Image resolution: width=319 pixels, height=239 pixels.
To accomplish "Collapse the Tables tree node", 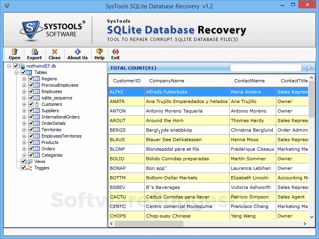I will pyautogui.click(x=17, y=72).
